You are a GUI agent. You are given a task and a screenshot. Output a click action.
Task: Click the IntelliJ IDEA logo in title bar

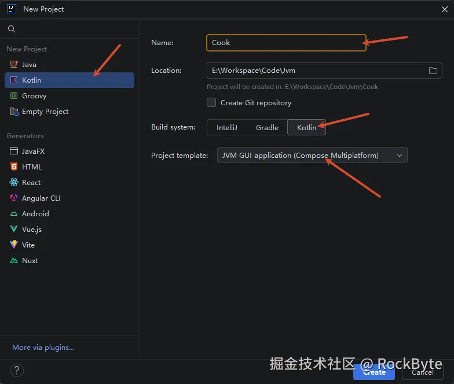tap(12, 9)
